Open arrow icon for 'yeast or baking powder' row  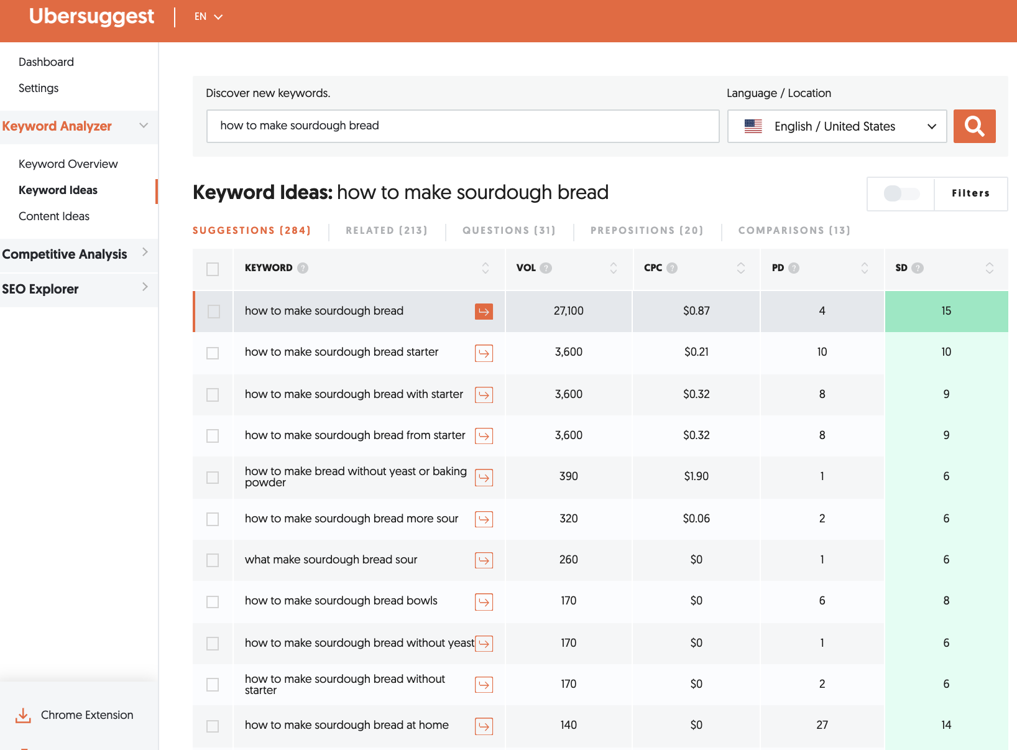(x=484, y=478)
